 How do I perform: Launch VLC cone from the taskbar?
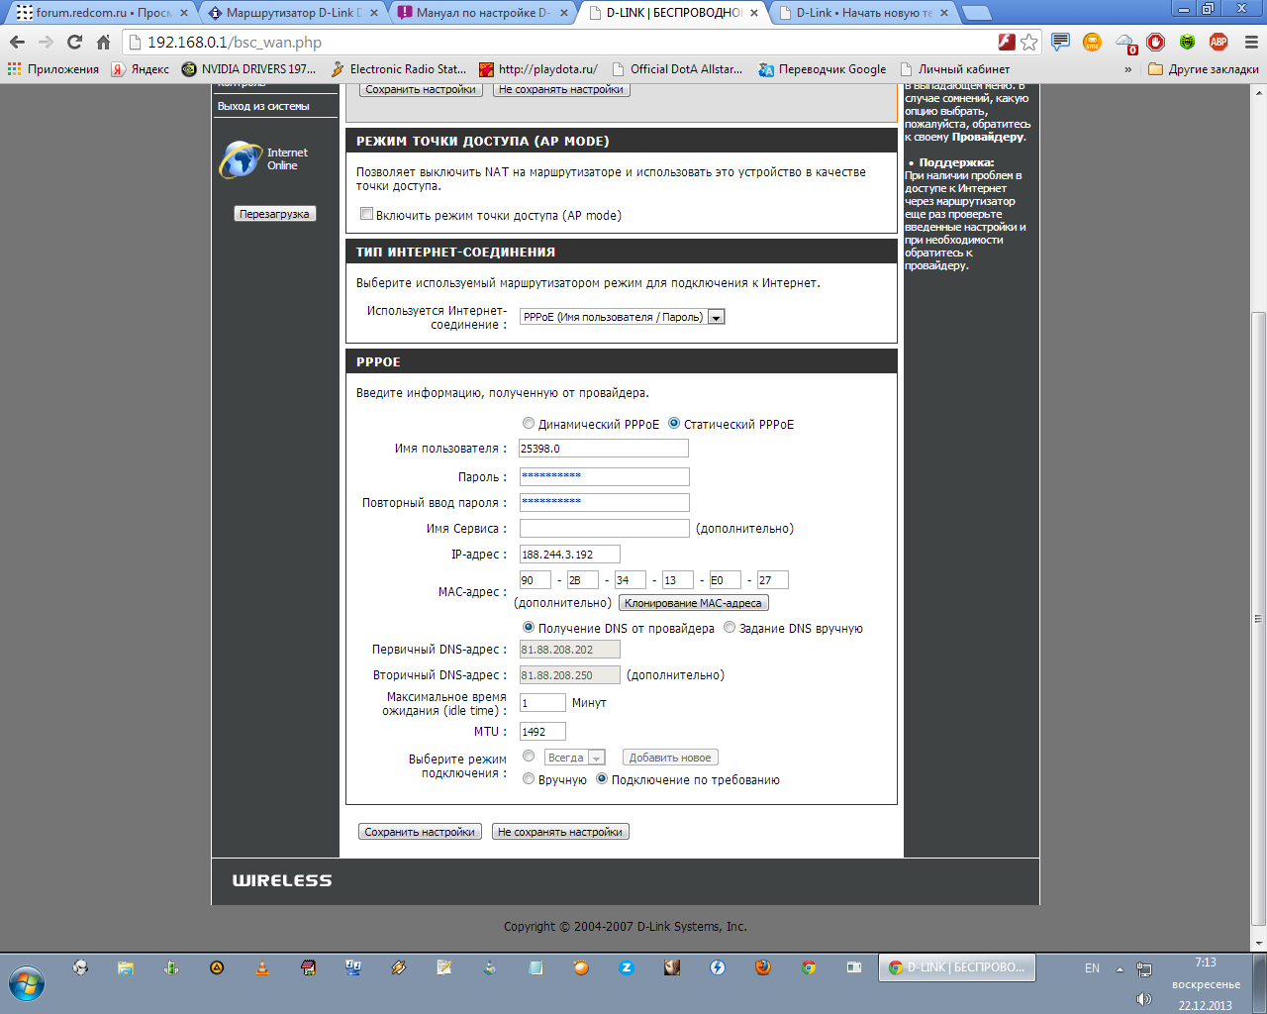tap(262, 967)
